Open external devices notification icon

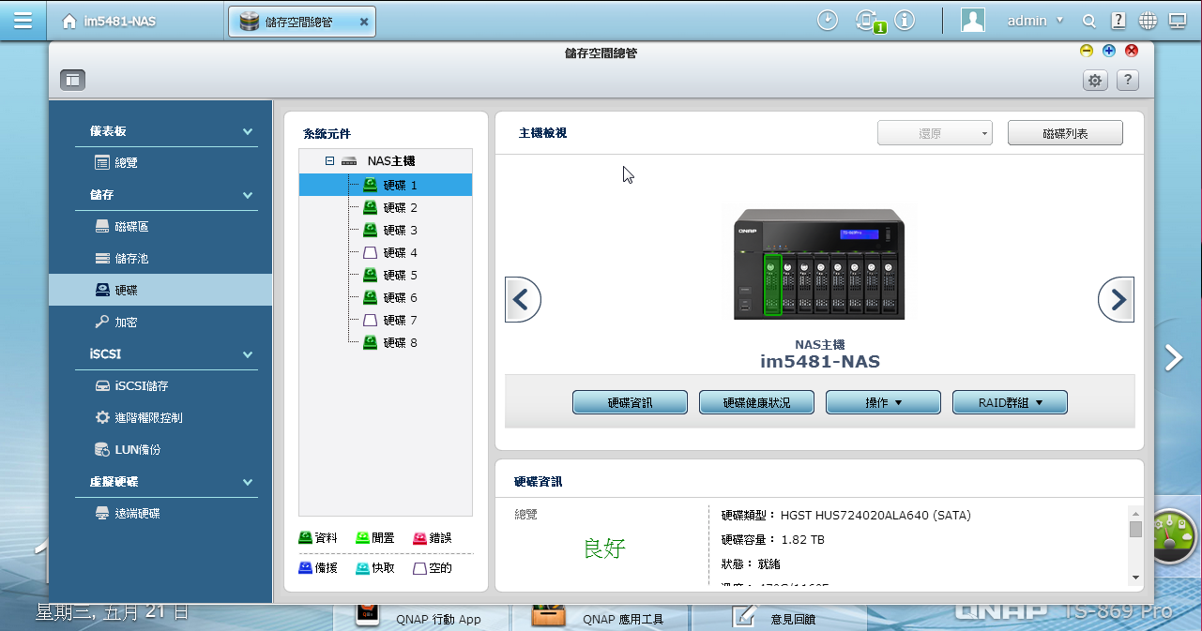(867, 21)
